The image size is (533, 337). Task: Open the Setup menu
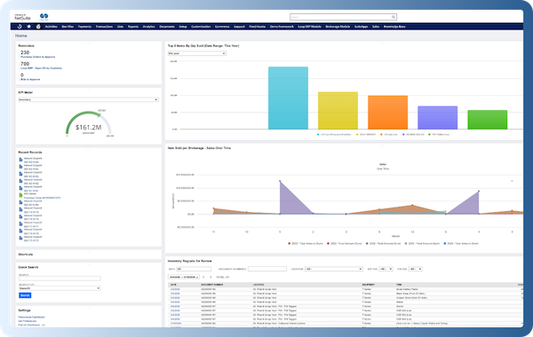[183, 27]
